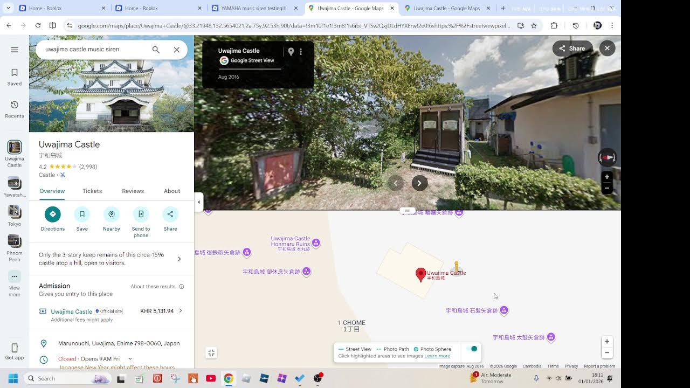Screen dimensions: 690x388
Task: Switch to the About tab
Action: (x=172, y=191)
